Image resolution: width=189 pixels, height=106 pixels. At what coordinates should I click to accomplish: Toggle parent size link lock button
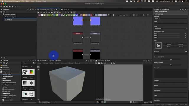coord(134,15)
